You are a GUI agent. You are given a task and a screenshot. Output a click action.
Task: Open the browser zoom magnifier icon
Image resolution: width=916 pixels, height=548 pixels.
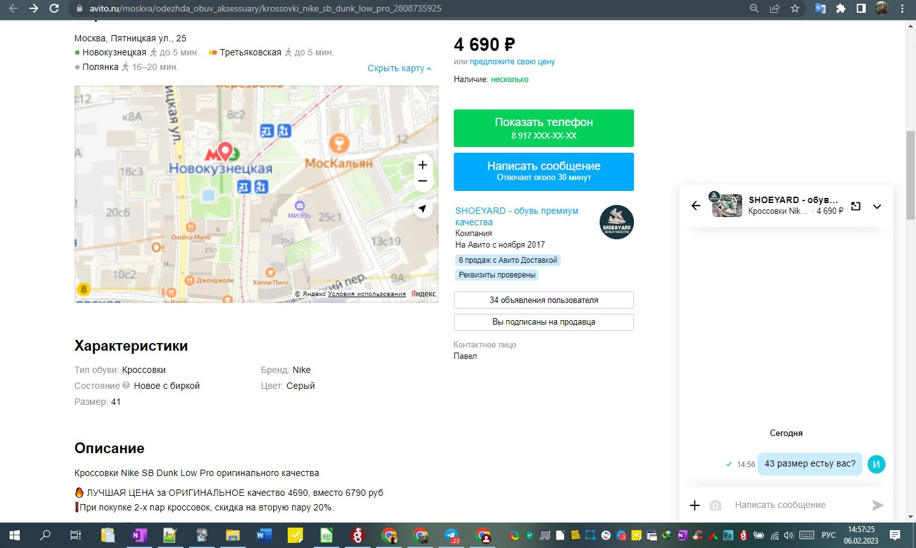[754, 8]
